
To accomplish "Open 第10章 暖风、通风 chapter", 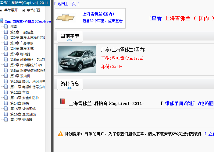I will (x=28, y=81).
